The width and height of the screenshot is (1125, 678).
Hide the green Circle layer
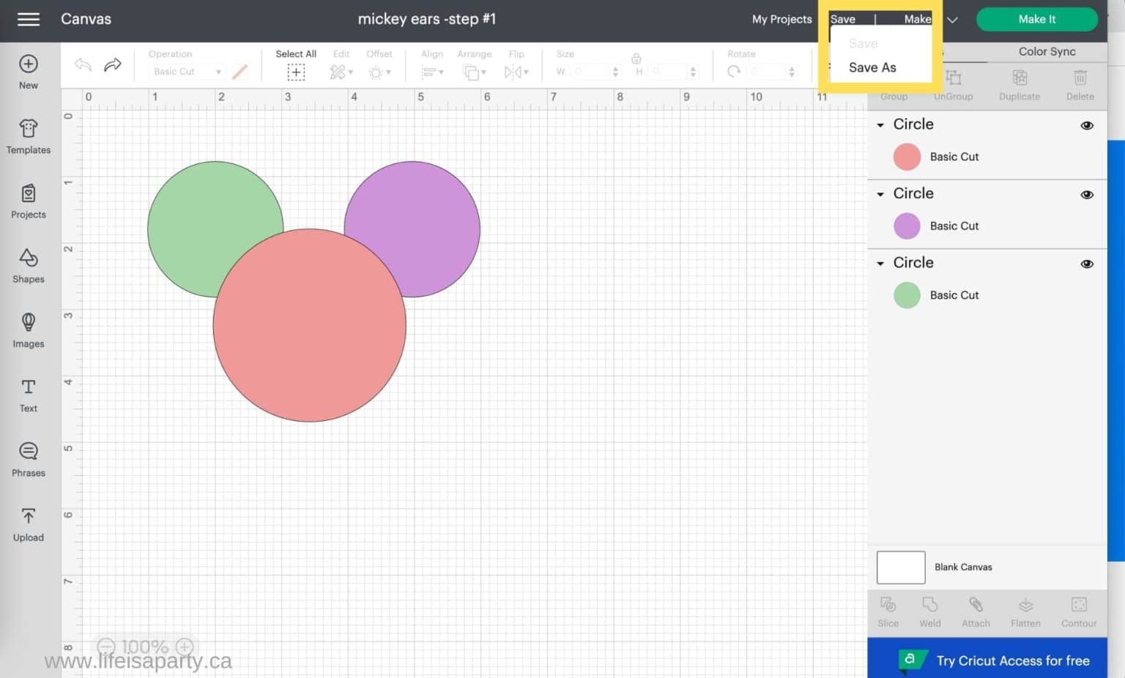click(1087, 264)
